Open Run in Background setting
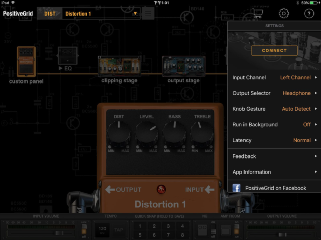Viewport: 321px width, 240px height. (274, 125)
